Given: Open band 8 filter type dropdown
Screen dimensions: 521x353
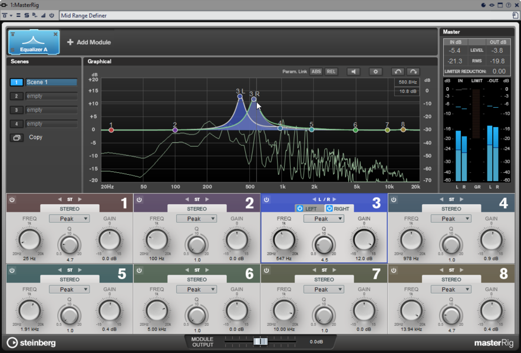Looking at the screenshot, I should [x=451, y=289].
